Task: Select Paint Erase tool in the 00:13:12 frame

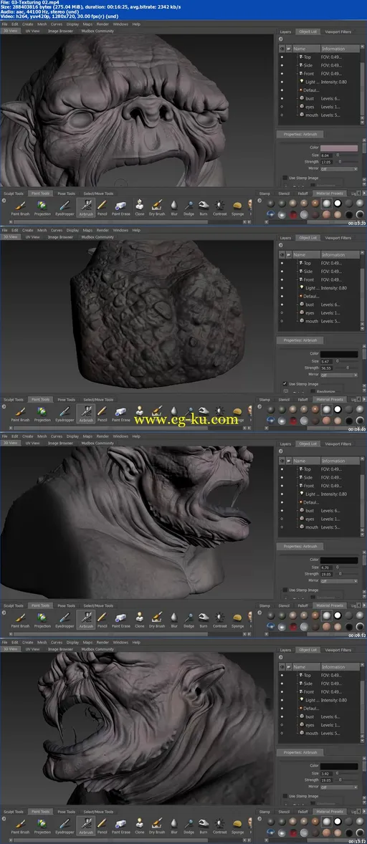Action: click(121, 825)
